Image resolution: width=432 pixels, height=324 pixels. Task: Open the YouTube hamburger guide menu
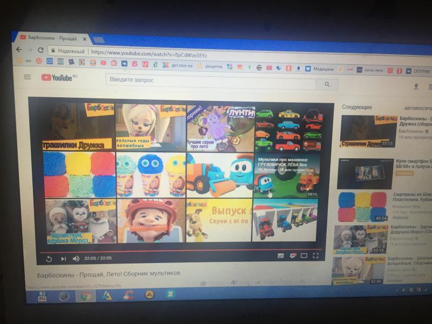tap(27, 77)
